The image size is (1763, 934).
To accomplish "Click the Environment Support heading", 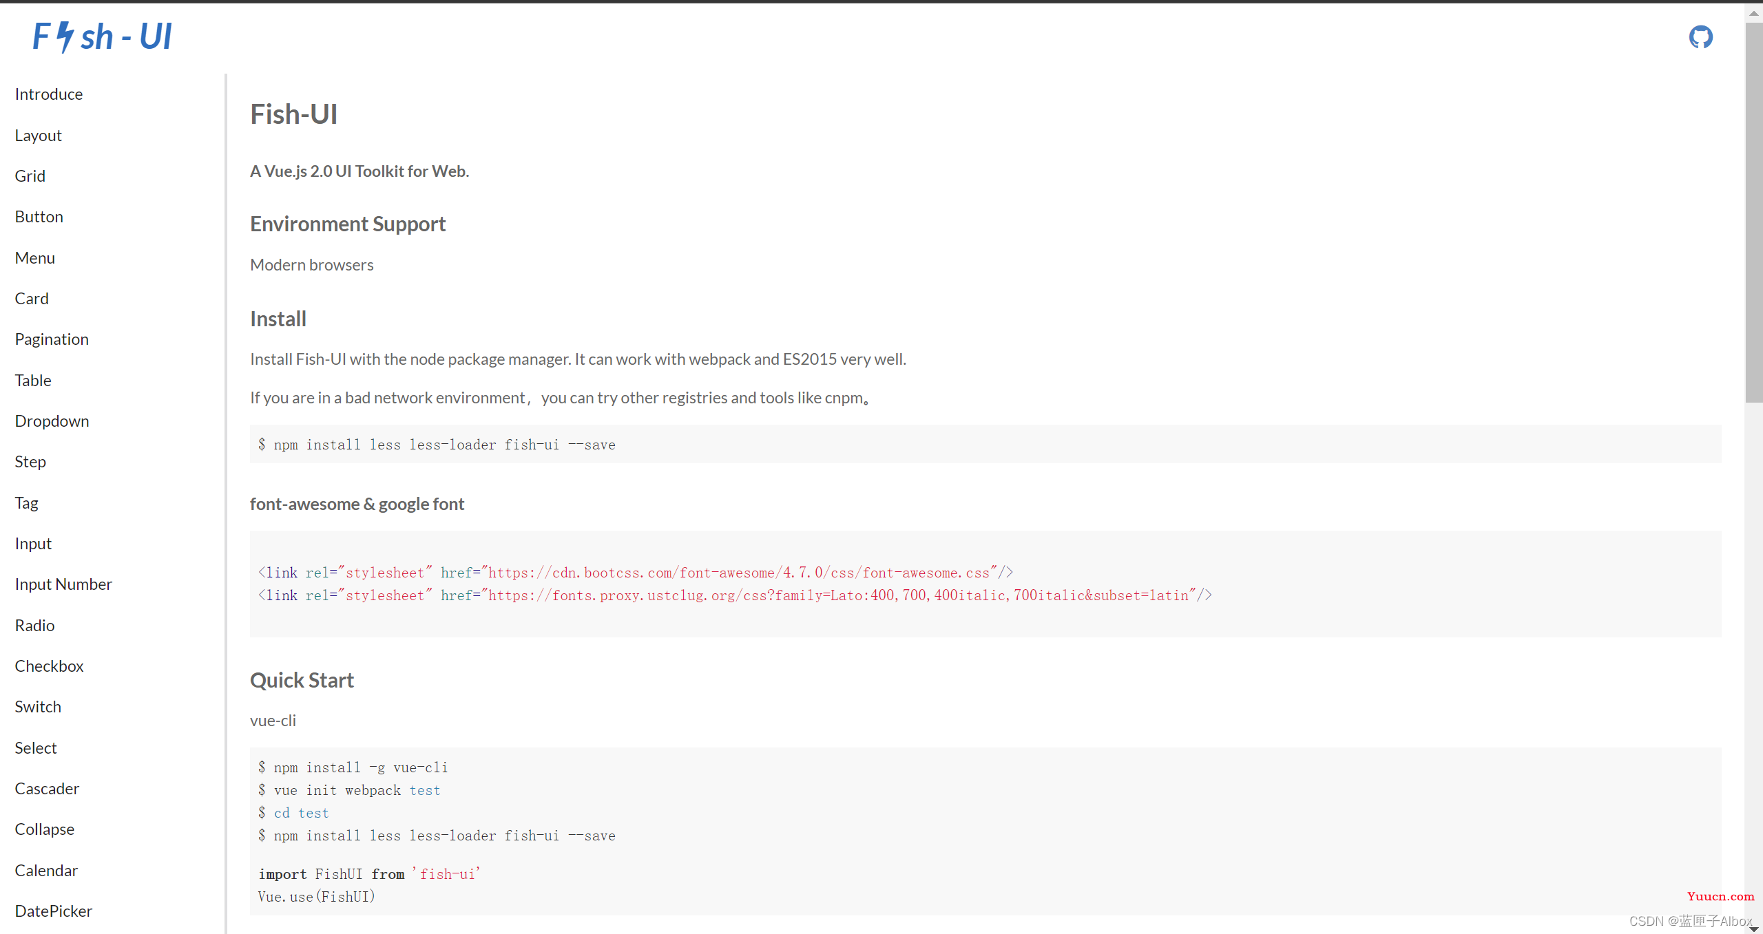I will [348, 224].
